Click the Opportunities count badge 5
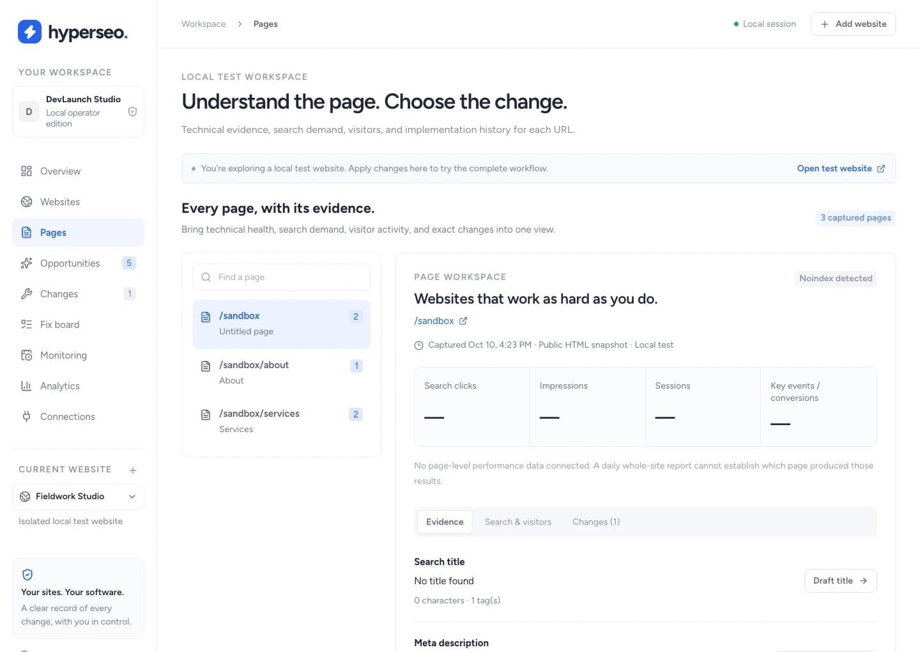Viewport: 920px width, 652px height. click(x=129, y=263)
